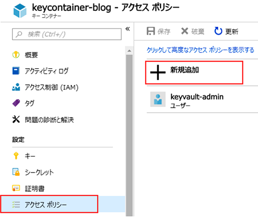Click the yellow キー key icon
Screen dimensions: 258x217
tap(16, 156)
